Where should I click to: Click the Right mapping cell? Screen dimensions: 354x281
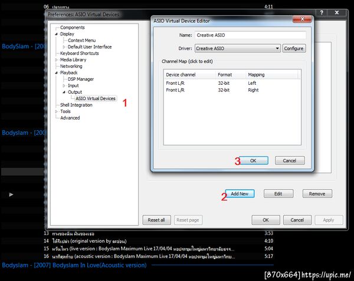point(253,90)
